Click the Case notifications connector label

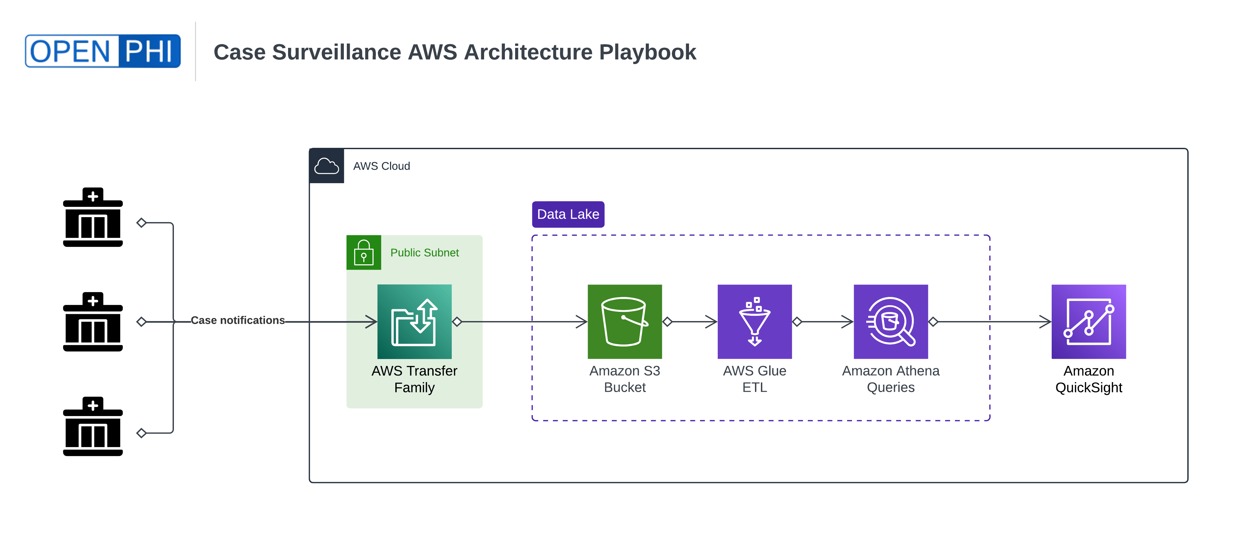tap(238, 320)
